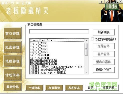Screen dimensions: 123x94
Task: Open the 设置 button
Action: point(91,88)
